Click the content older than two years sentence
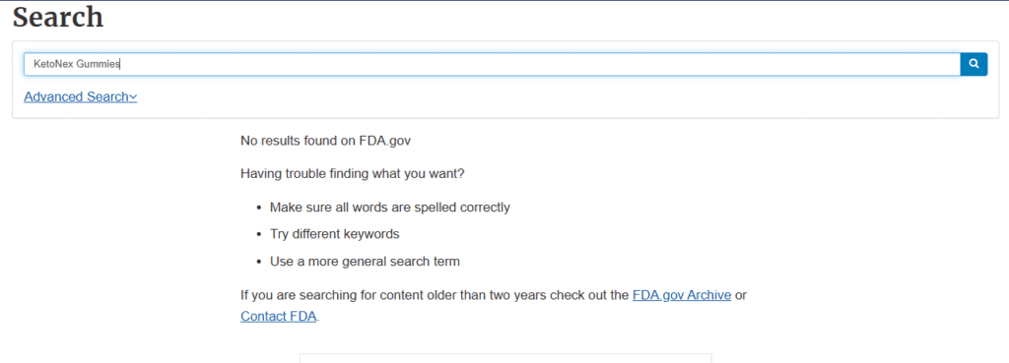Viewport: 1009px width, 363px height. 435,295
